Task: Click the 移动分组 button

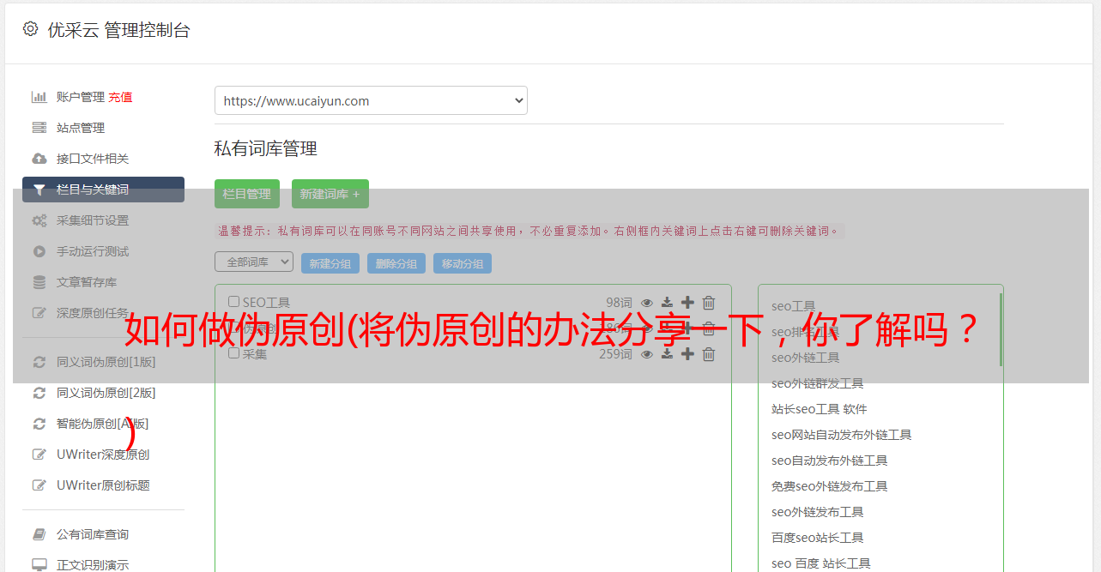Action: click(x=463, y=263)
